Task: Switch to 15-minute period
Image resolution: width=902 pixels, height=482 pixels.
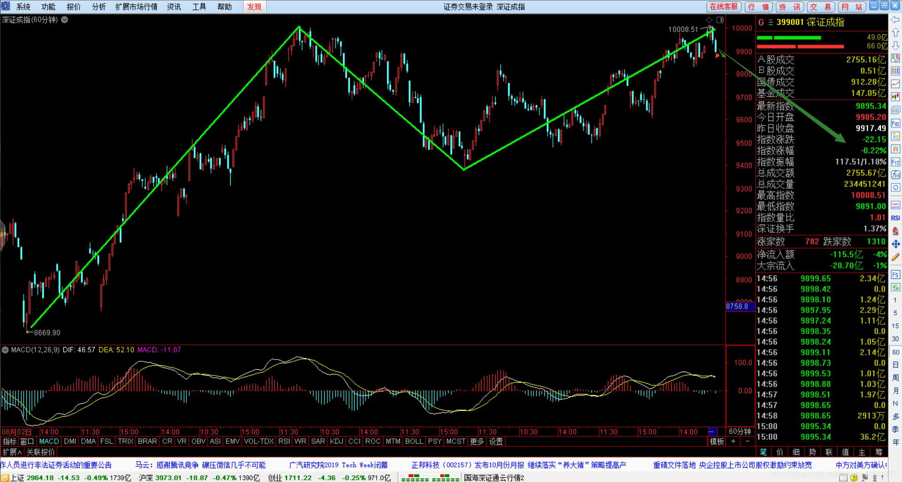Action: [895, 326]
